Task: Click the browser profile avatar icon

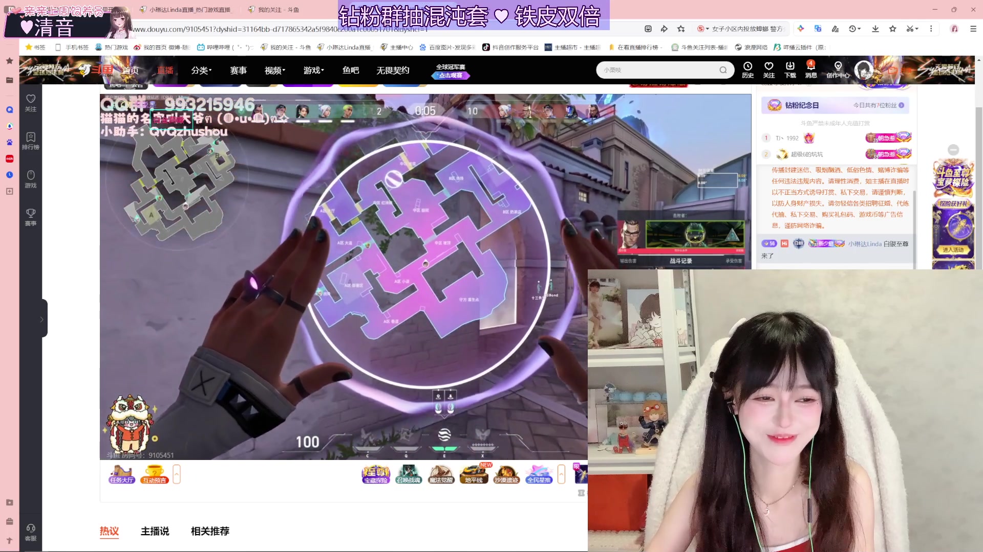Action: tap(954, 29)
